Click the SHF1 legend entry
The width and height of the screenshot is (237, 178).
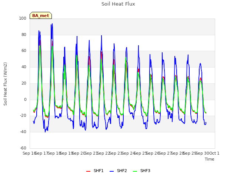(x=95, y=171)
